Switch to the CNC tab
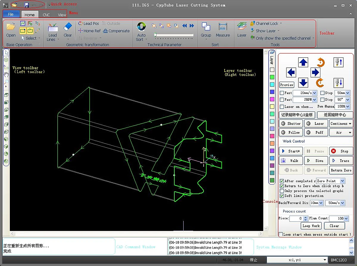357x266 pixels. [x=46, y=15]
